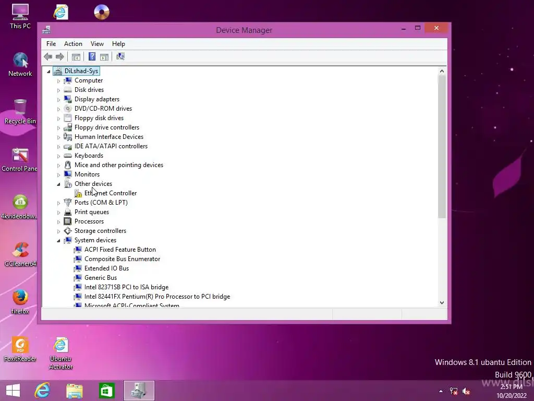
Task: Collapse the DiLshad-Sys root node
Action: tap(48, 72)
